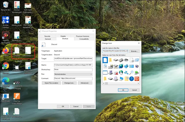The image size is (185, 122).
Task: Click the Browse... button in Change Icon
Action: coord(134,51)
